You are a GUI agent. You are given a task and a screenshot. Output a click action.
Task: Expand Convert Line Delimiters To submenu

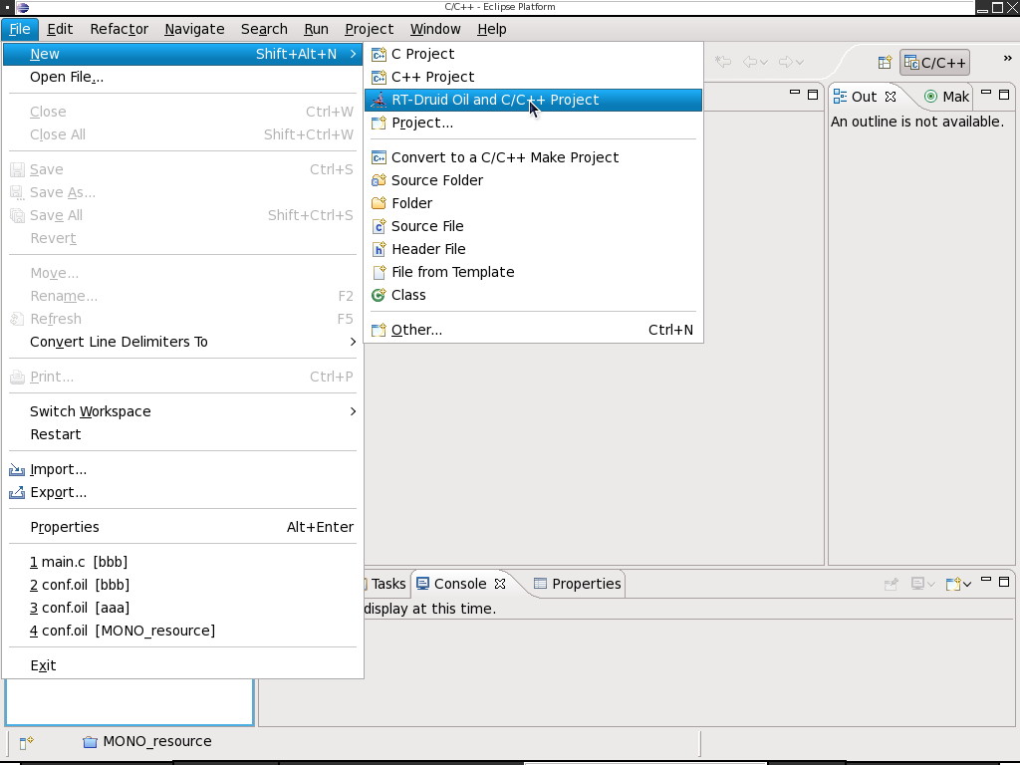[x=354, y=342]
